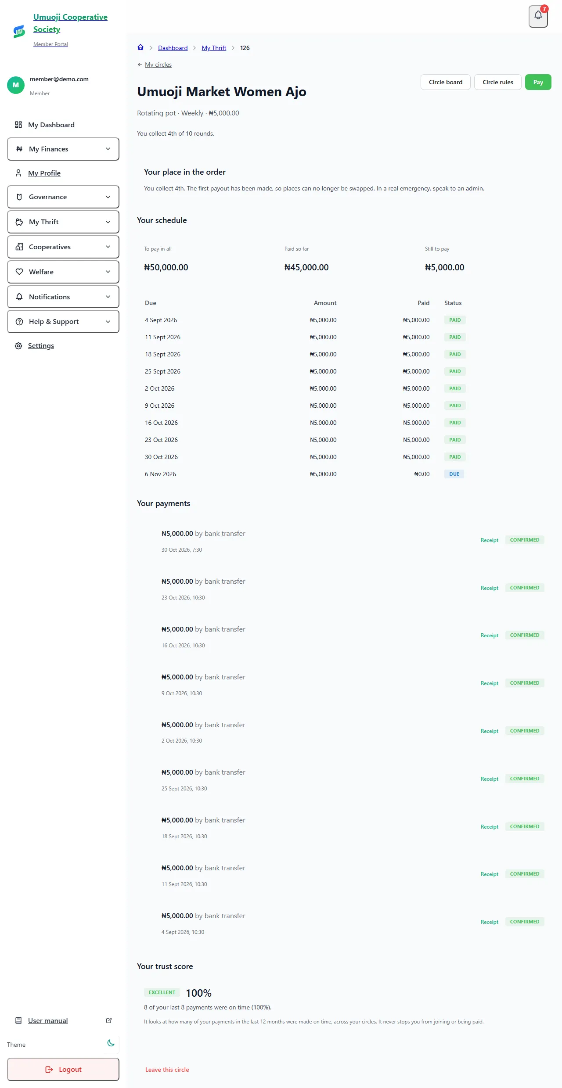The image size is (562, 1088).
Task: Click the naira icon beside My Finances
Action: pyautogui.click(x=19, y=149)
